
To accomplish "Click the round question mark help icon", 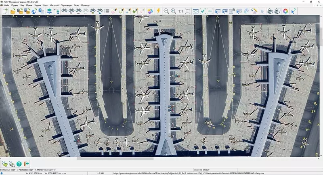I will click(x=19, y=164).
